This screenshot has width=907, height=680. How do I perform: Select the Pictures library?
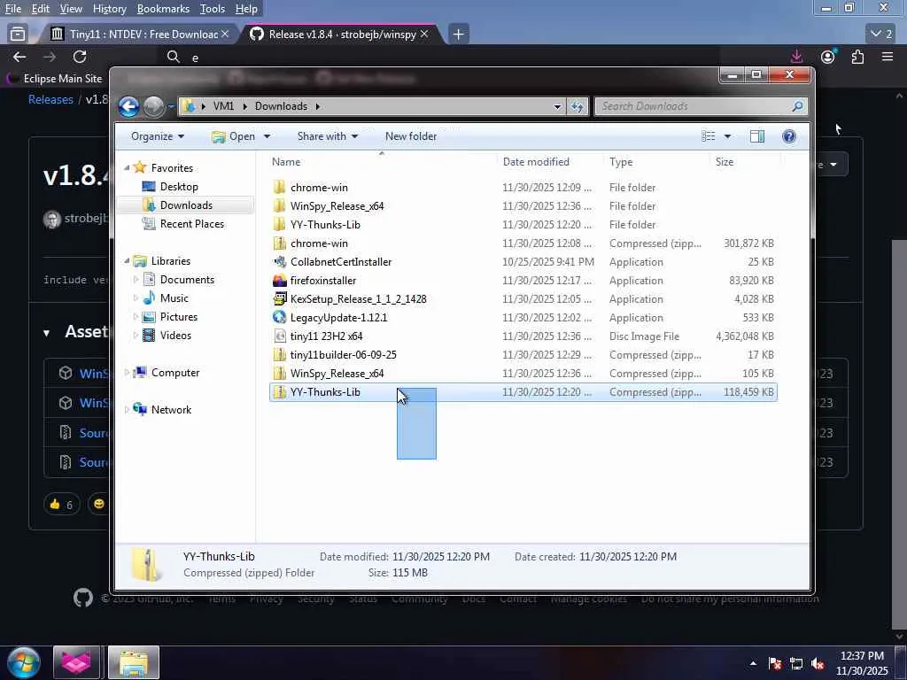click(178, 317)
